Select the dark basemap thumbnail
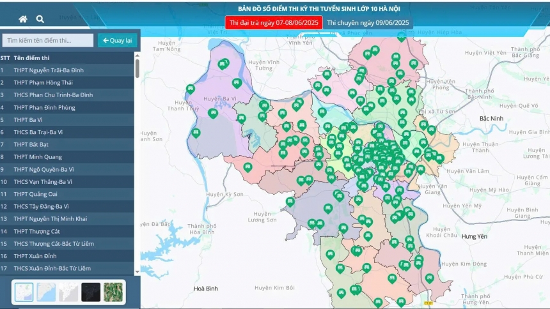This screenshot has height=309, width=550. pyautogui.click(x=91, y=292)
